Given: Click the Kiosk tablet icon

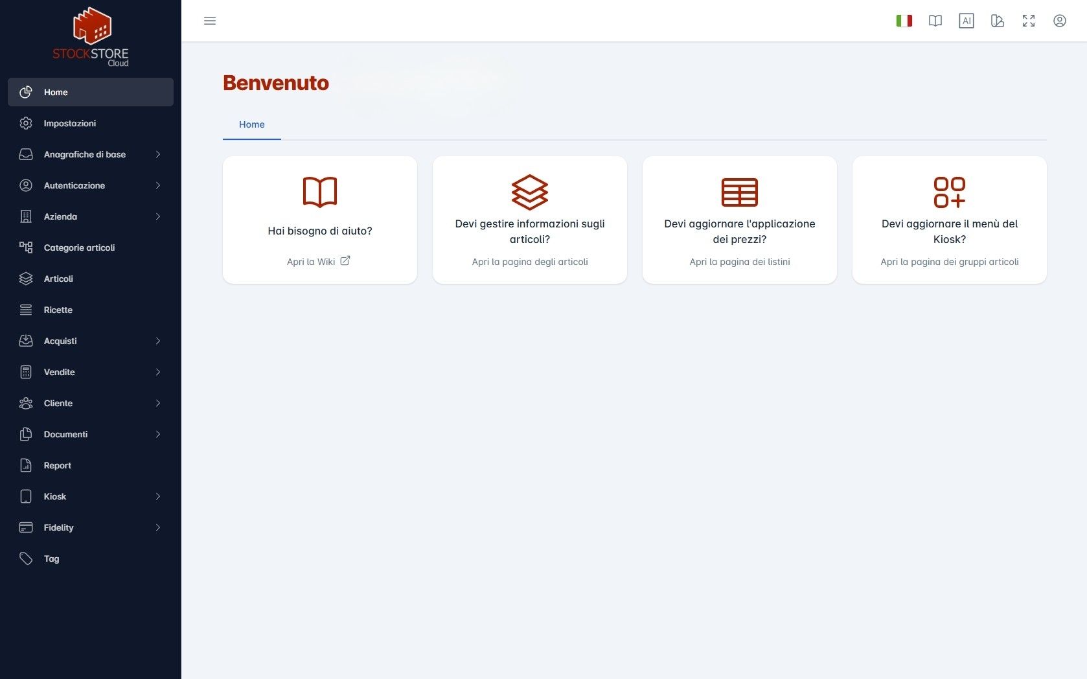Looking at the screenshot, I should pos(26,496).
